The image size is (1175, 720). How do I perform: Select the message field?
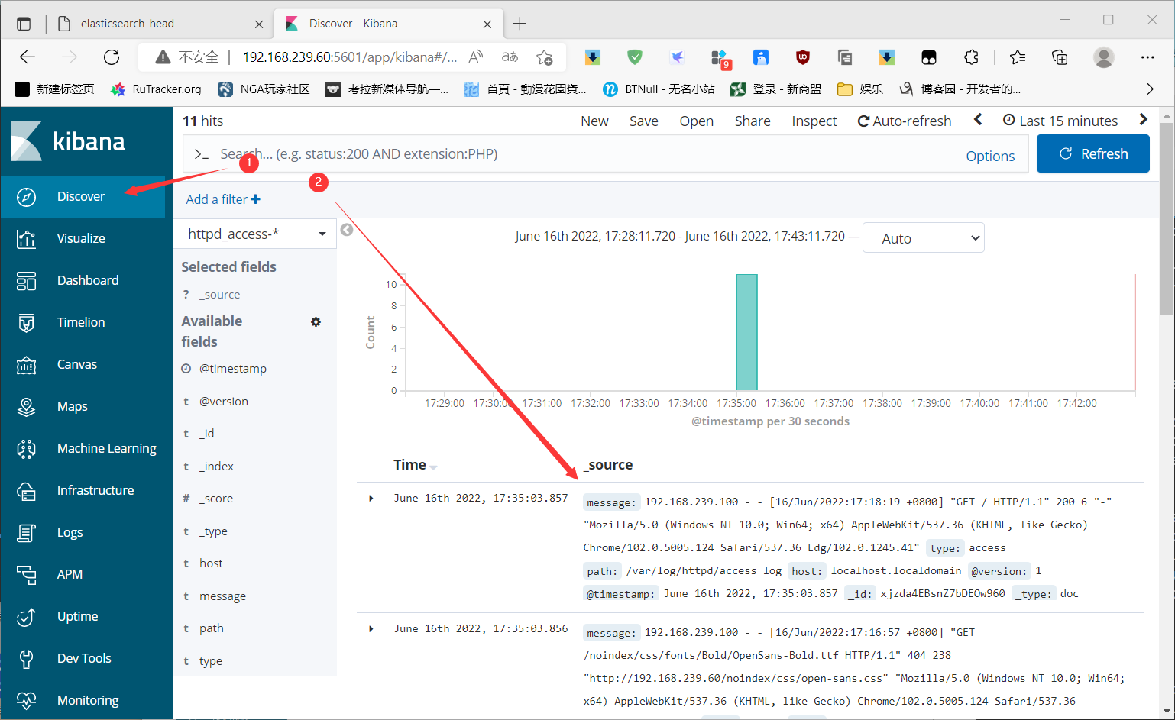[x=223, y=596]
